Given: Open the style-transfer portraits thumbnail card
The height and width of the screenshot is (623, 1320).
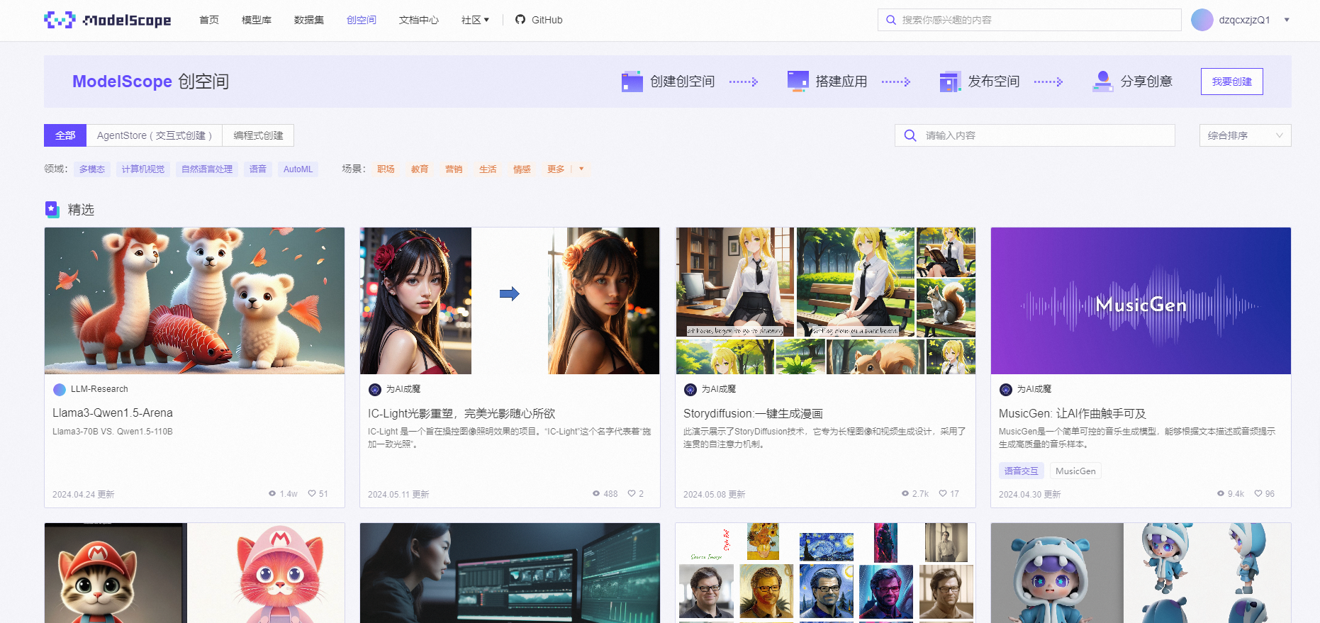Looking at the screenshot, I should [825, 573].
